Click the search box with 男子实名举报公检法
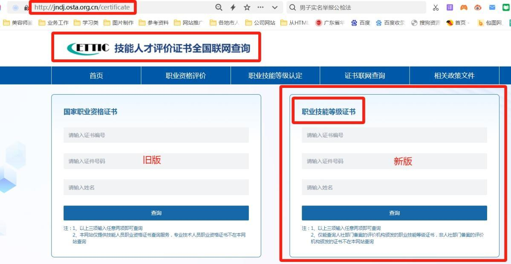Viewport: 511px width, 264px height. coord(356,8)
